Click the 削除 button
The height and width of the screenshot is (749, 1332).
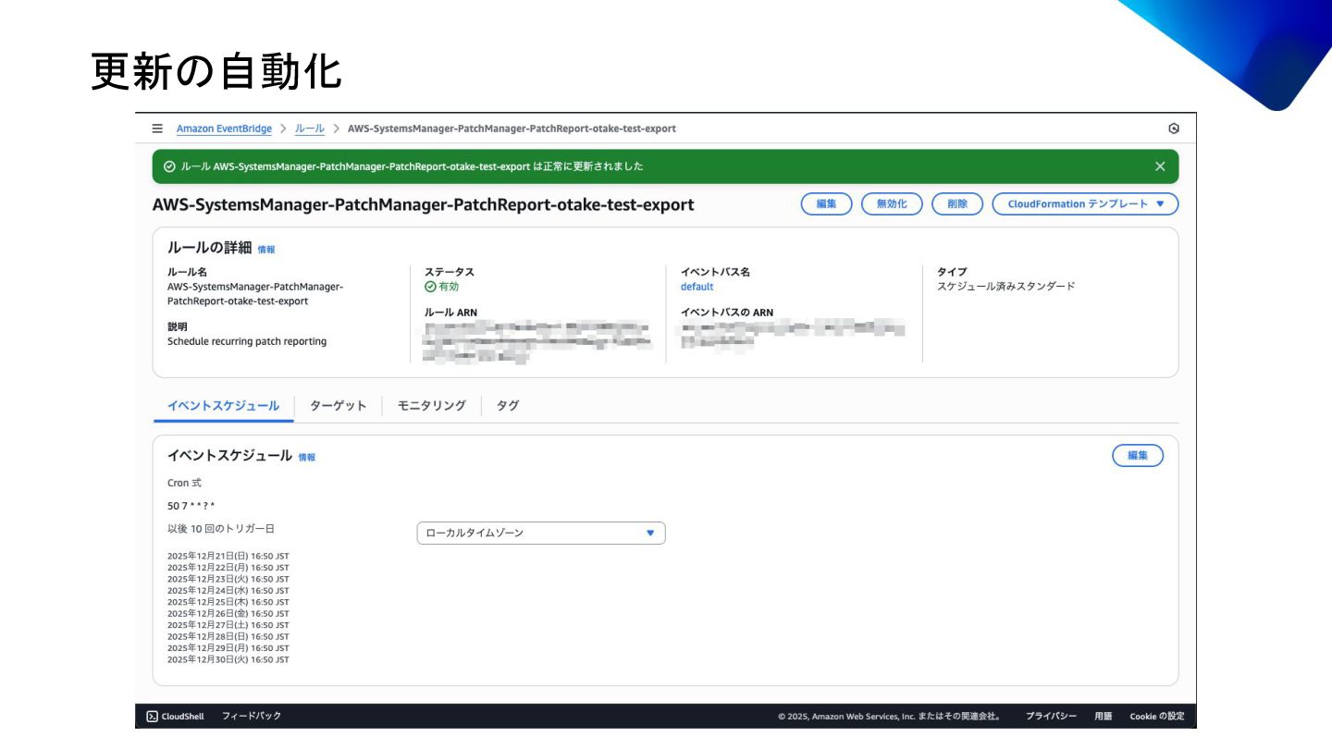tap(957, 204)
